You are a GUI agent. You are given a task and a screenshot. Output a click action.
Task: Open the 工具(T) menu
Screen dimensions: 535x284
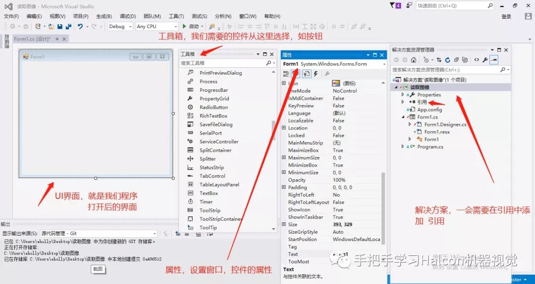coord(176,16)
